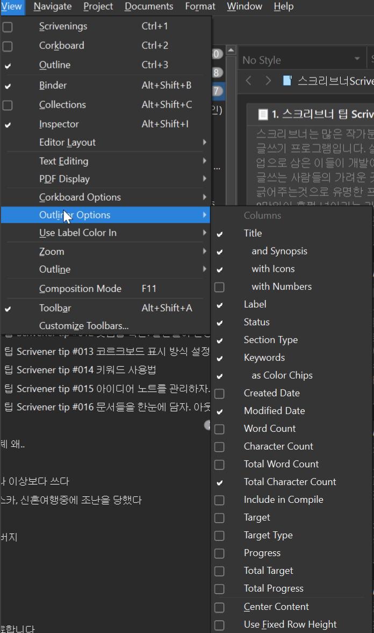
Task: Click the document icon beside 스크리브너Scrive path
Action: 287,81
